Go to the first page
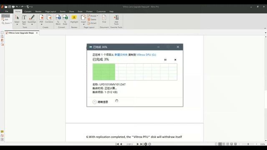The width and height of the screenshot is (267, 150). 117,144
